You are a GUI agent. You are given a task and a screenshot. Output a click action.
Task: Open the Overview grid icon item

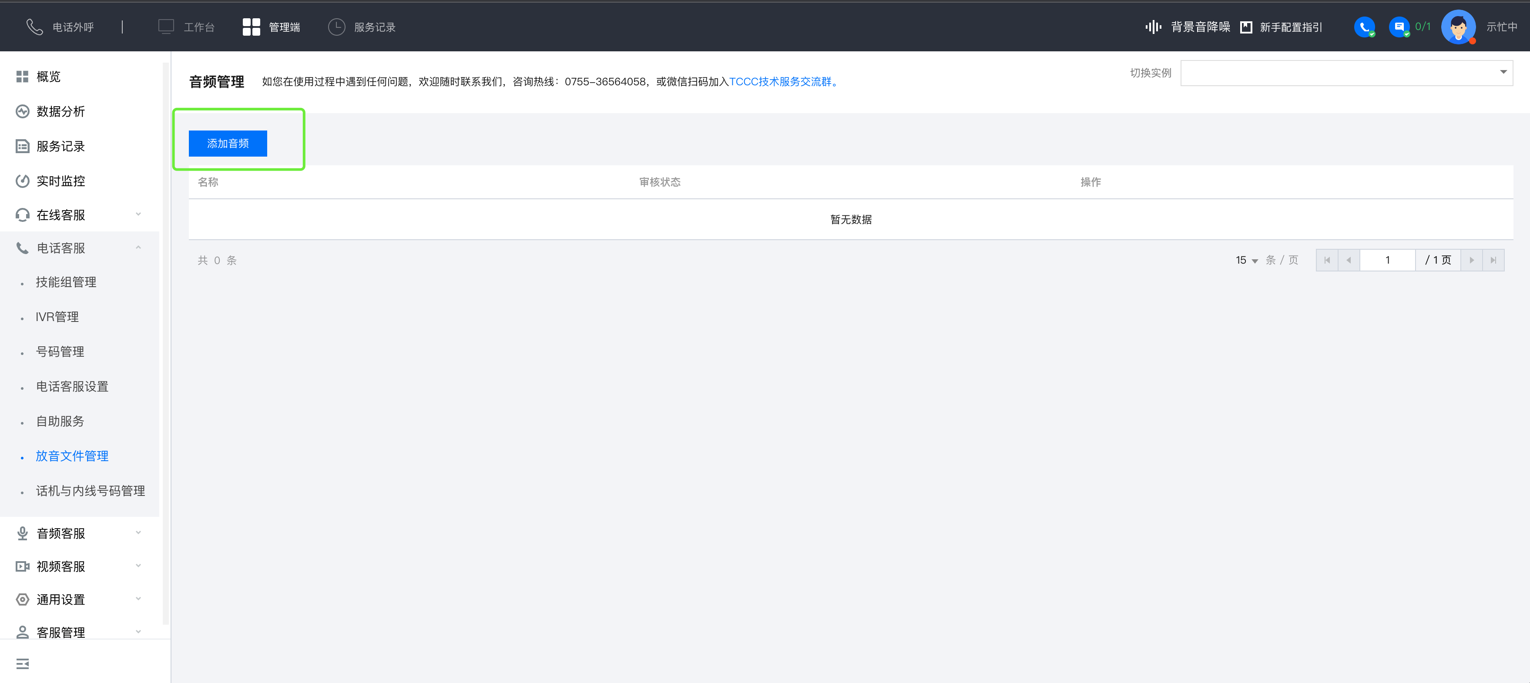point(23,77)
